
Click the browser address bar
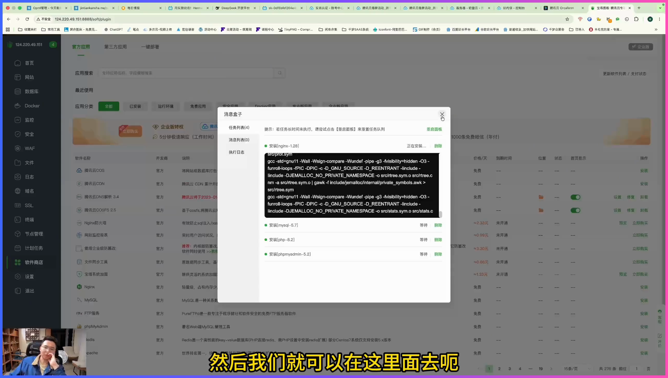coord(300,19)
